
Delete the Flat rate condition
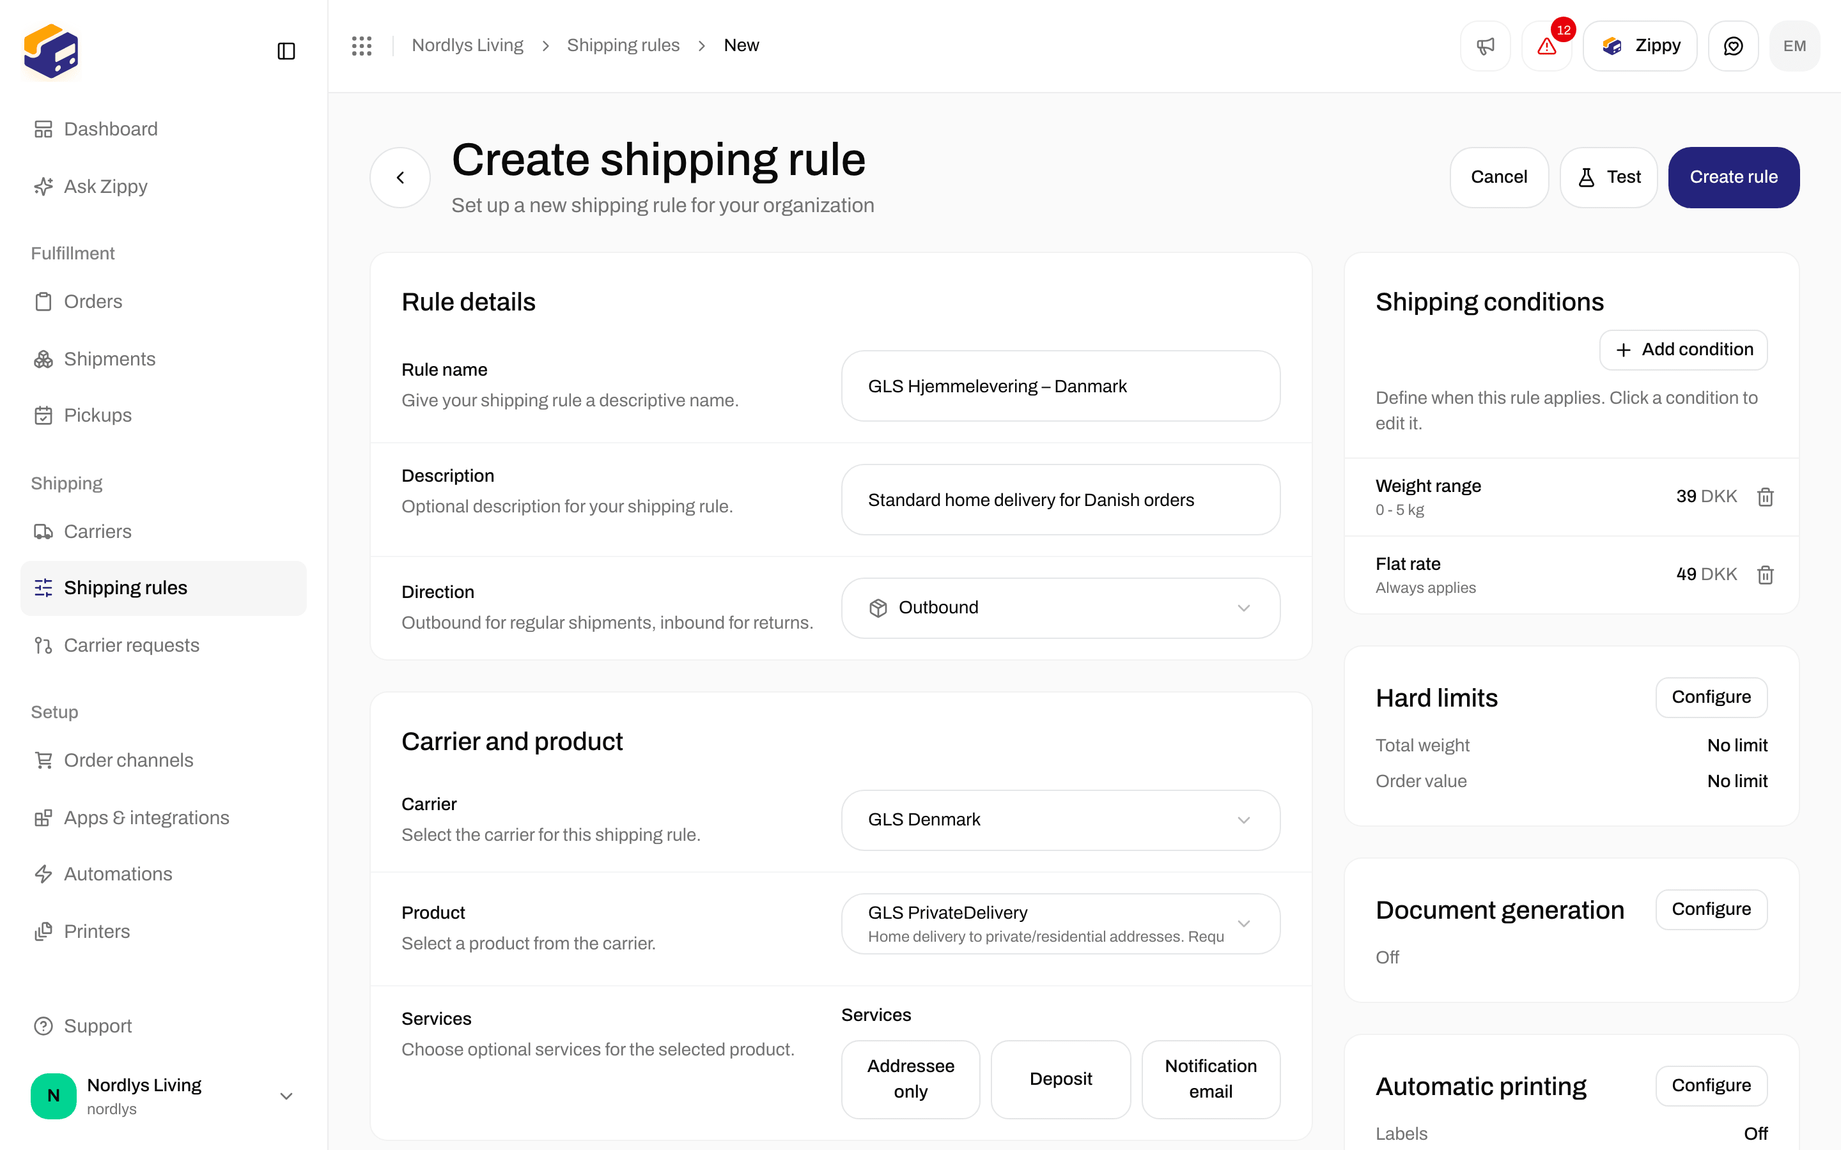pyautogui.click(x=1765, y=575)
